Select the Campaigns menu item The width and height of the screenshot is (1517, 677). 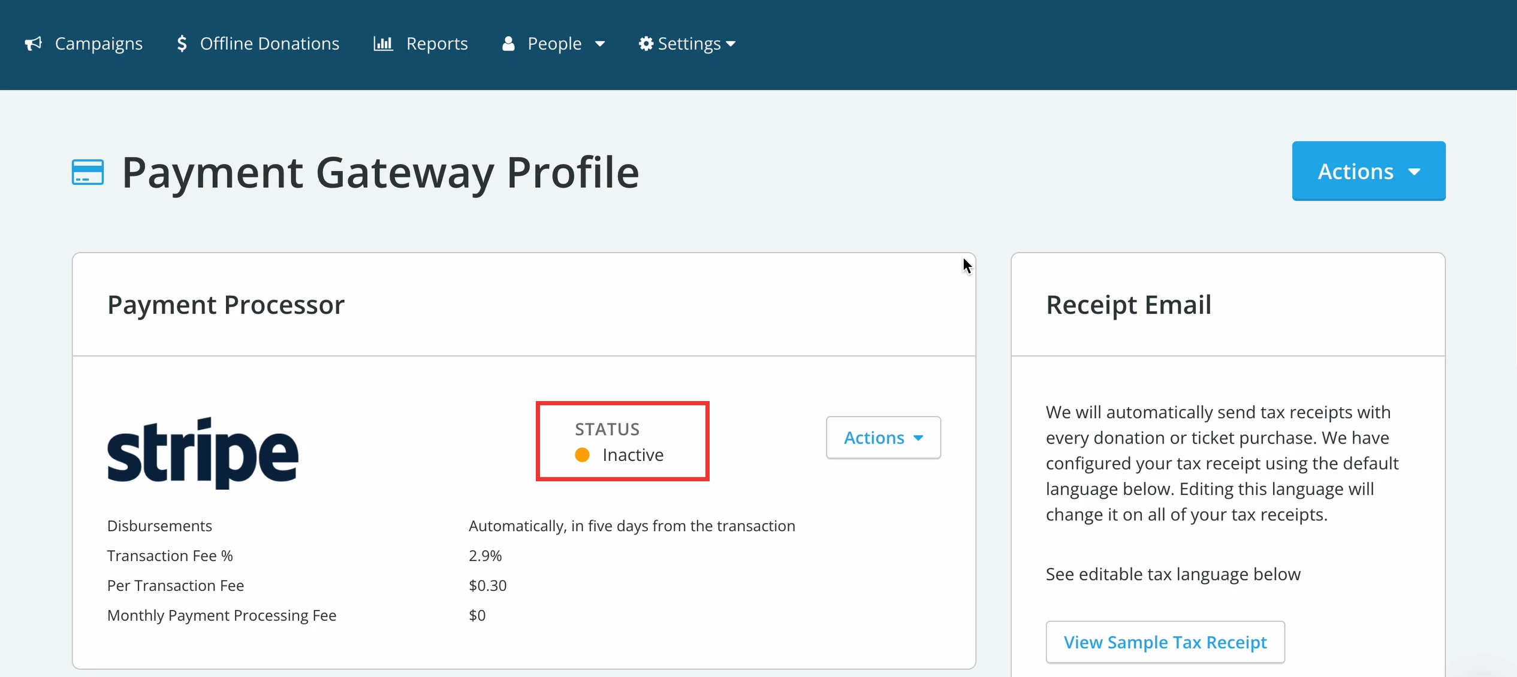pos(99,43)
